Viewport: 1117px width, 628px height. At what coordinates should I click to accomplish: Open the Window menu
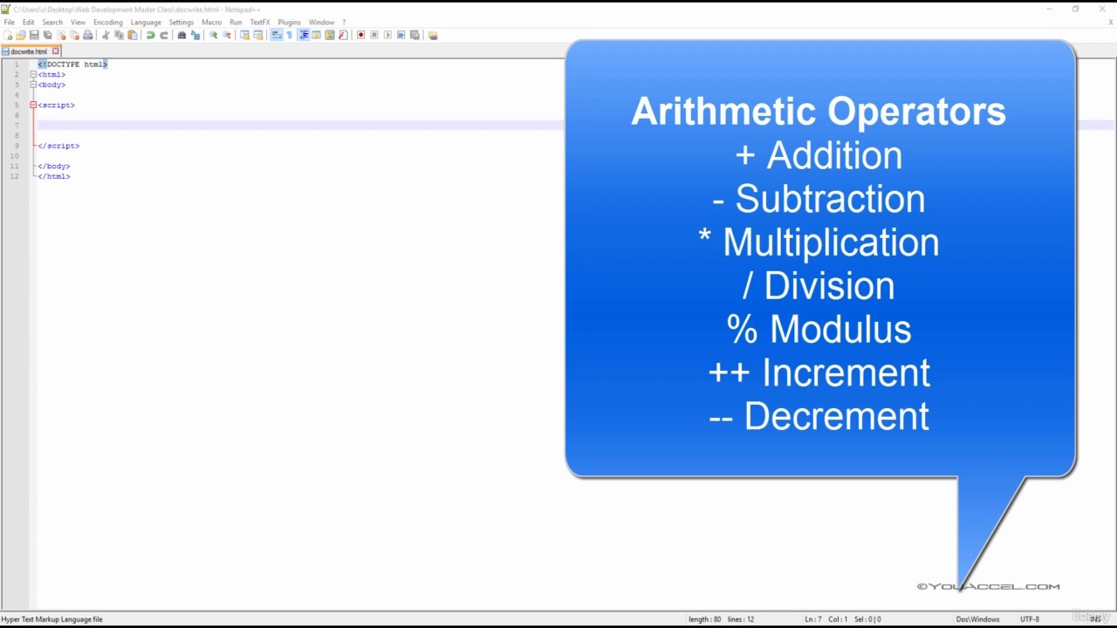321,22
